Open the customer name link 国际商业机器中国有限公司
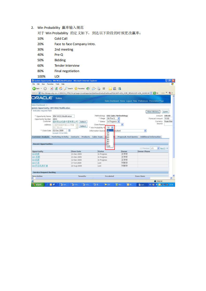 [65, 122]
